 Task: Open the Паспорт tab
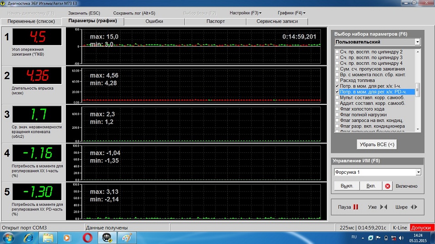[x=215, y=21]
